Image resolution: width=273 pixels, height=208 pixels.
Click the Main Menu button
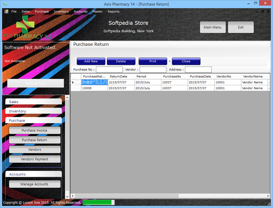tap(213, 27)
